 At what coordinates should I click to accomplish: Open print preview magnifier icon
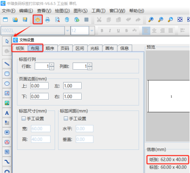point(57,19)
